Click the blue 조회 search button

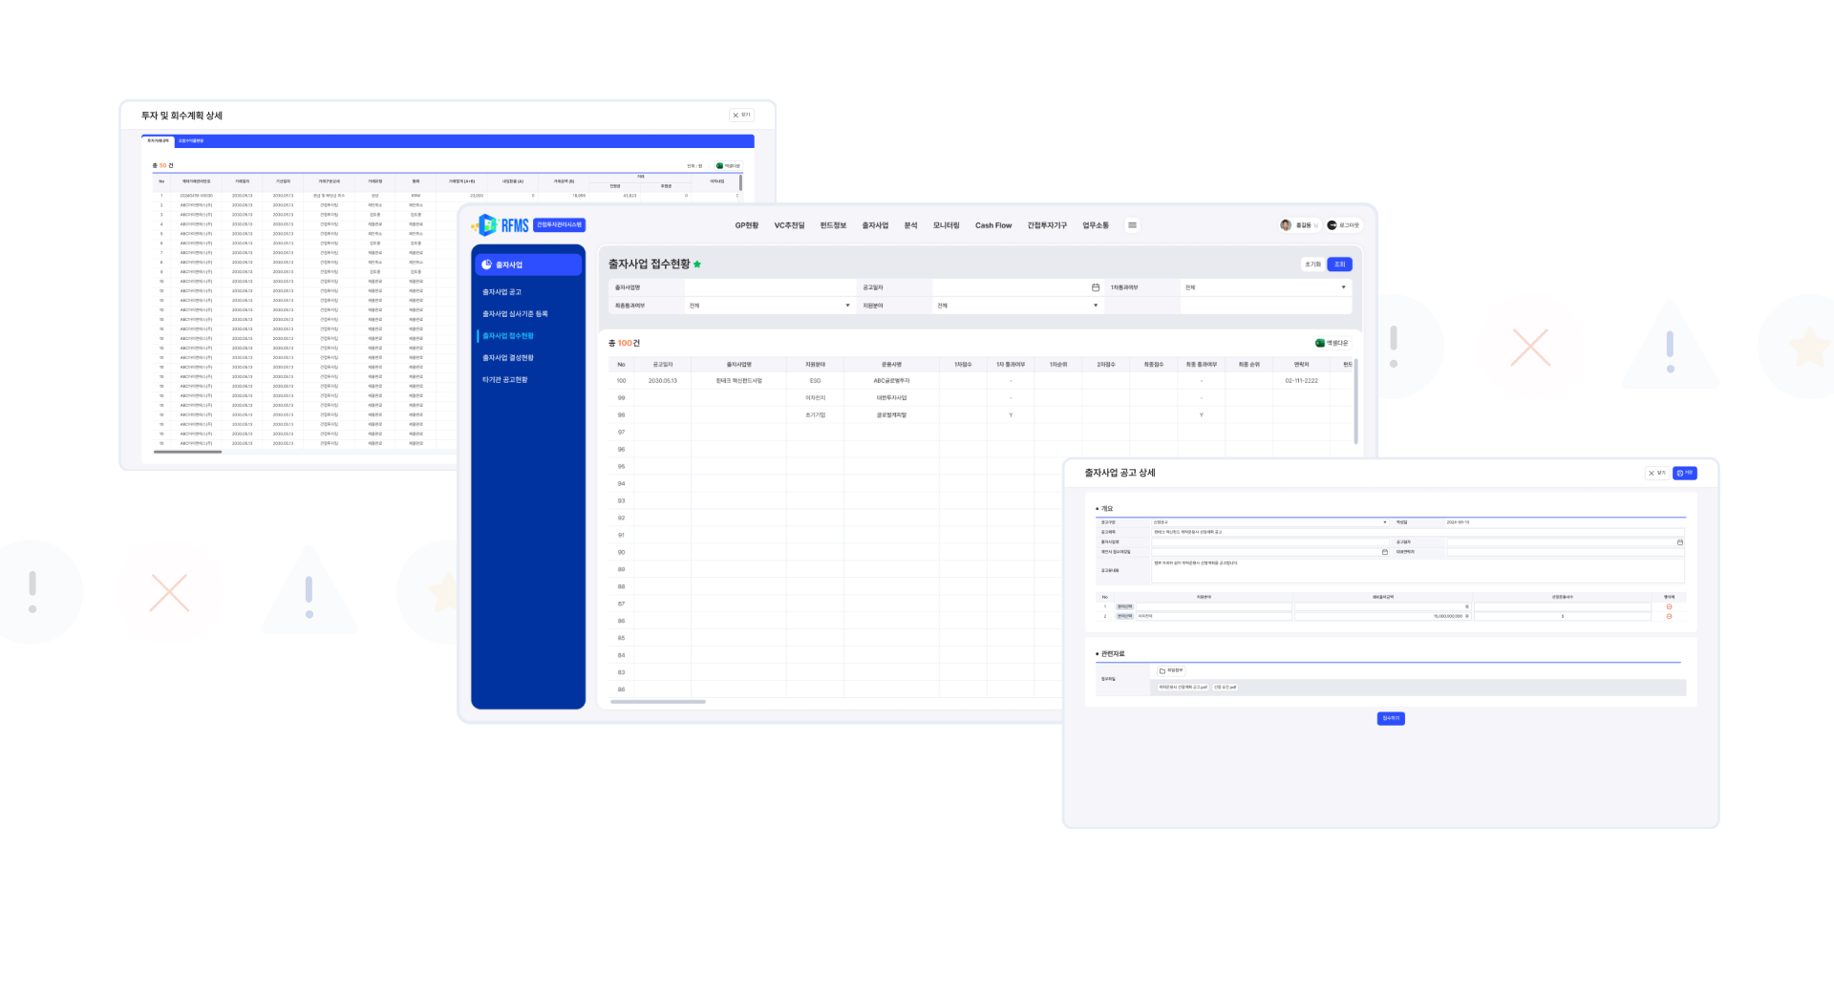click(x=1339, y=265)
